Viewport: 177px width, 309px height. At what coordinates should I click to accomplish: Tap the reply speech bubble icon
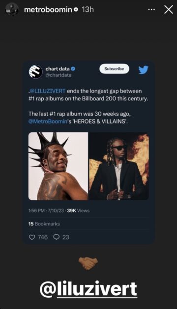57,237
